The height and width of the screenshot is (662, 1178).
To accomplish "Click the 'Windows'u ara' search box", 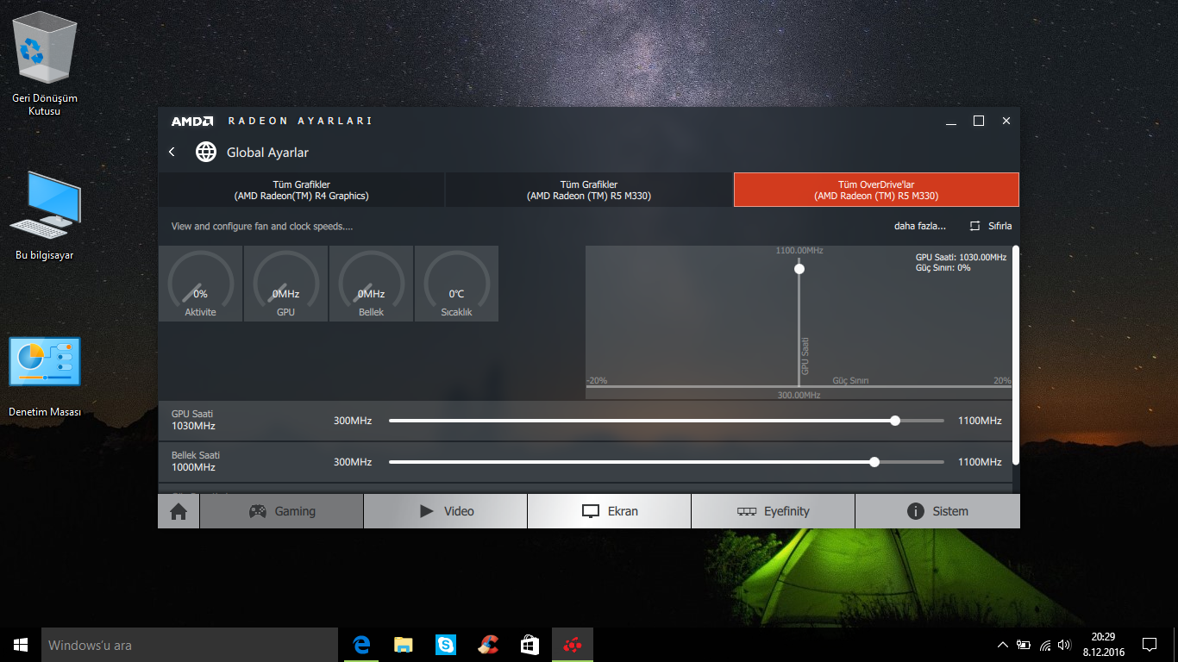I will [x=190, y=645].
